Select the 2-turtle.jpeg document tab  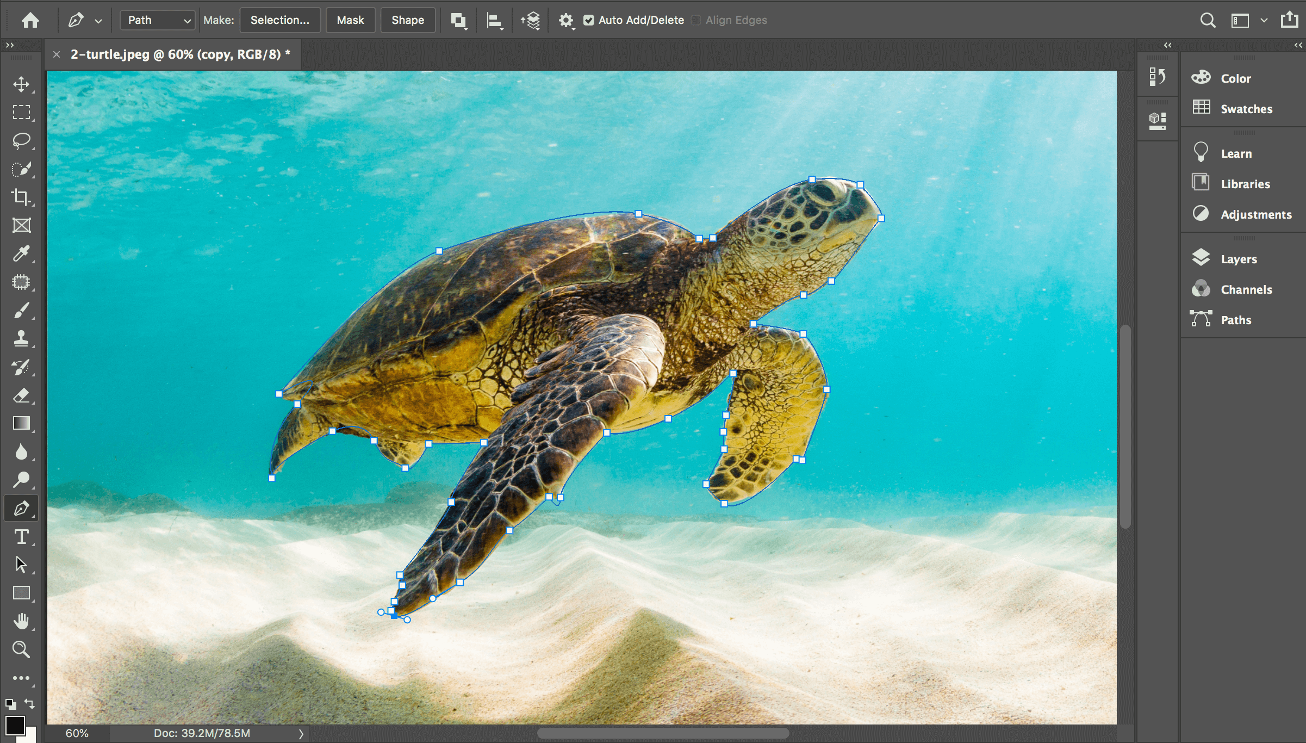coord(181,54)
